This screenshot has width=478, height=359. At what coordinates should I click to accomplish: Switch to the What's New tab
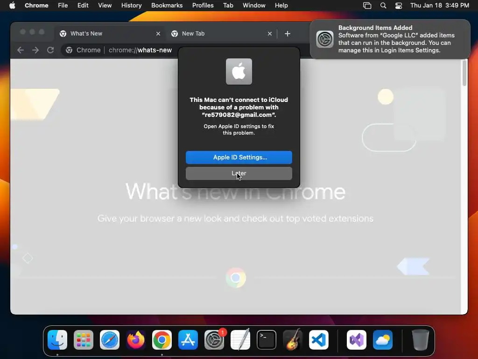(110, 34)
